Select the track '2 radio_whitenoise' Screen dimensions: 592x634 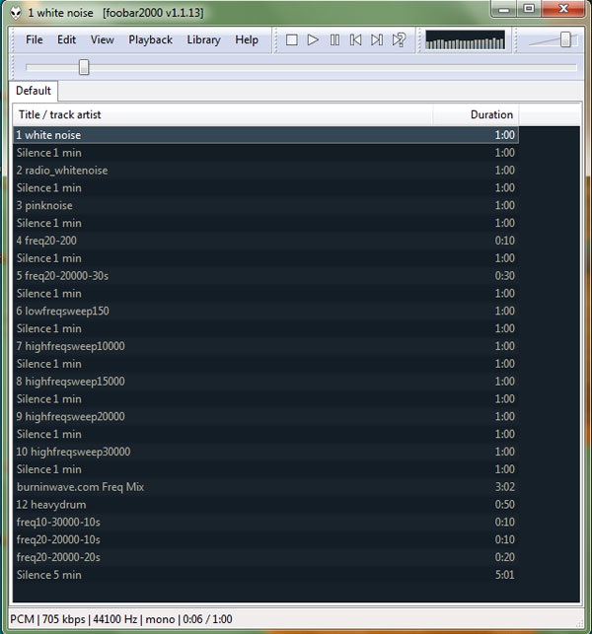[265, 171]
